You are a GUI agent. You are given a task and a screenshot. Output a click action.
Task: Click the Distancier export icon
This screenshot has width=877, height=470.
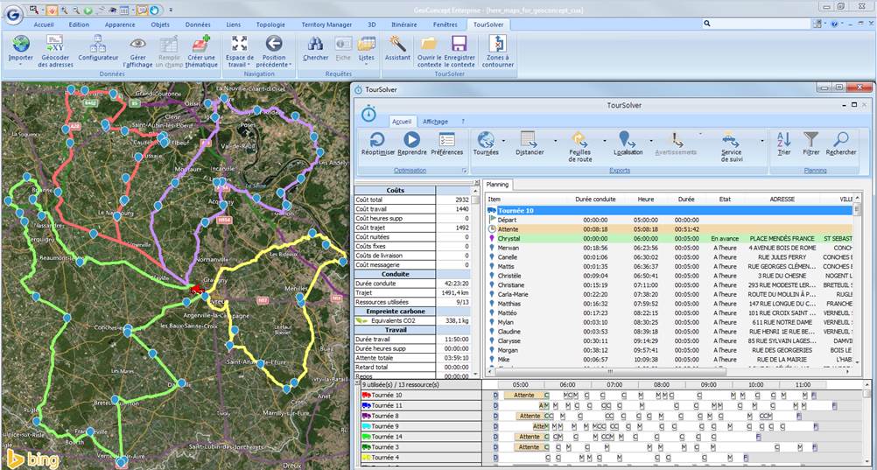click(530, 139)
